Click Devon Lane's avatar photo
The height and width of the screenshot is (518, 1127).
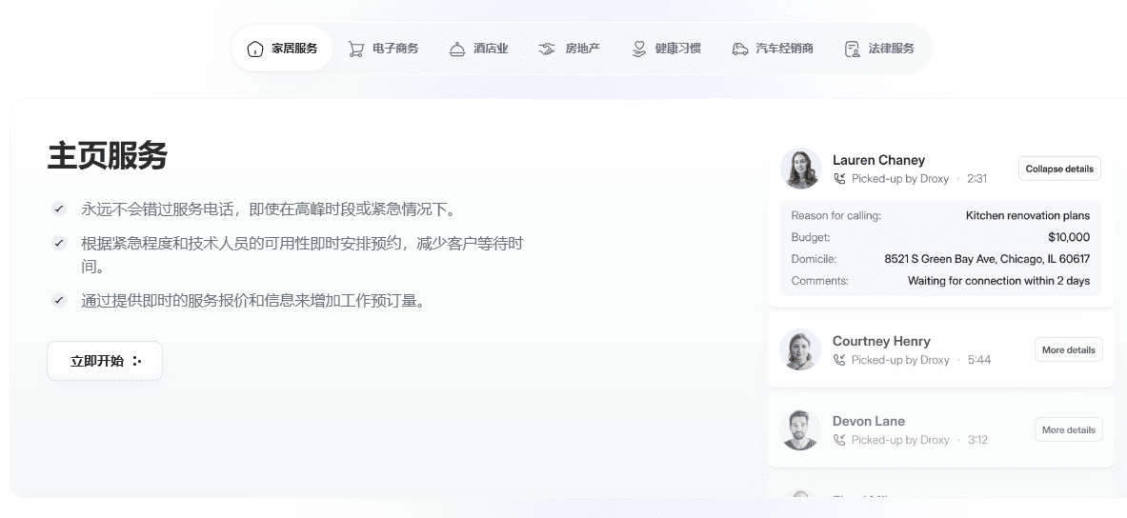pos(800,429)
